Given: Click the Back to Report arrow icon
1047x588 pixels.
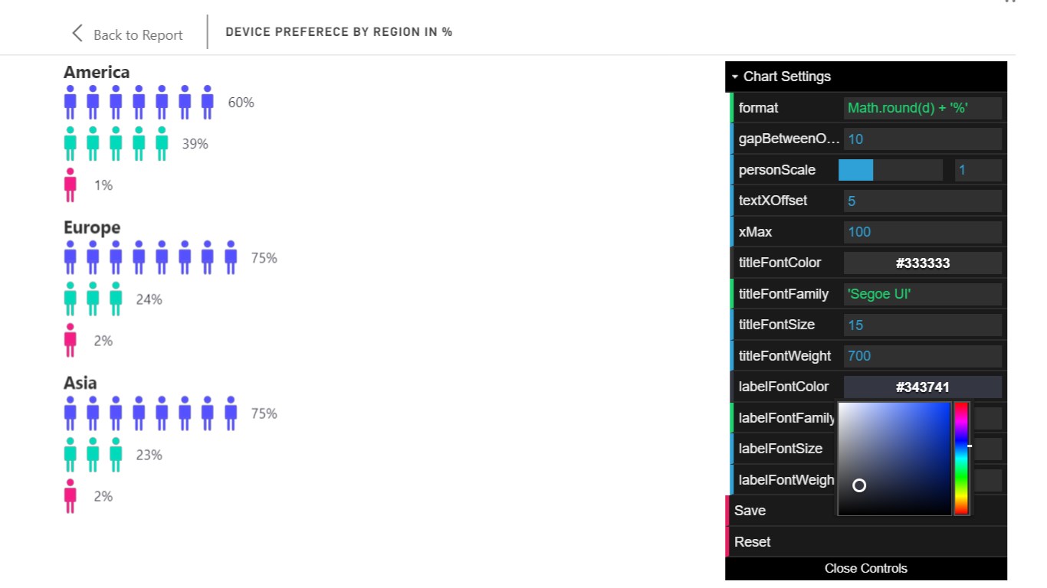Looking at the screenshot, I should click(77, 33).
